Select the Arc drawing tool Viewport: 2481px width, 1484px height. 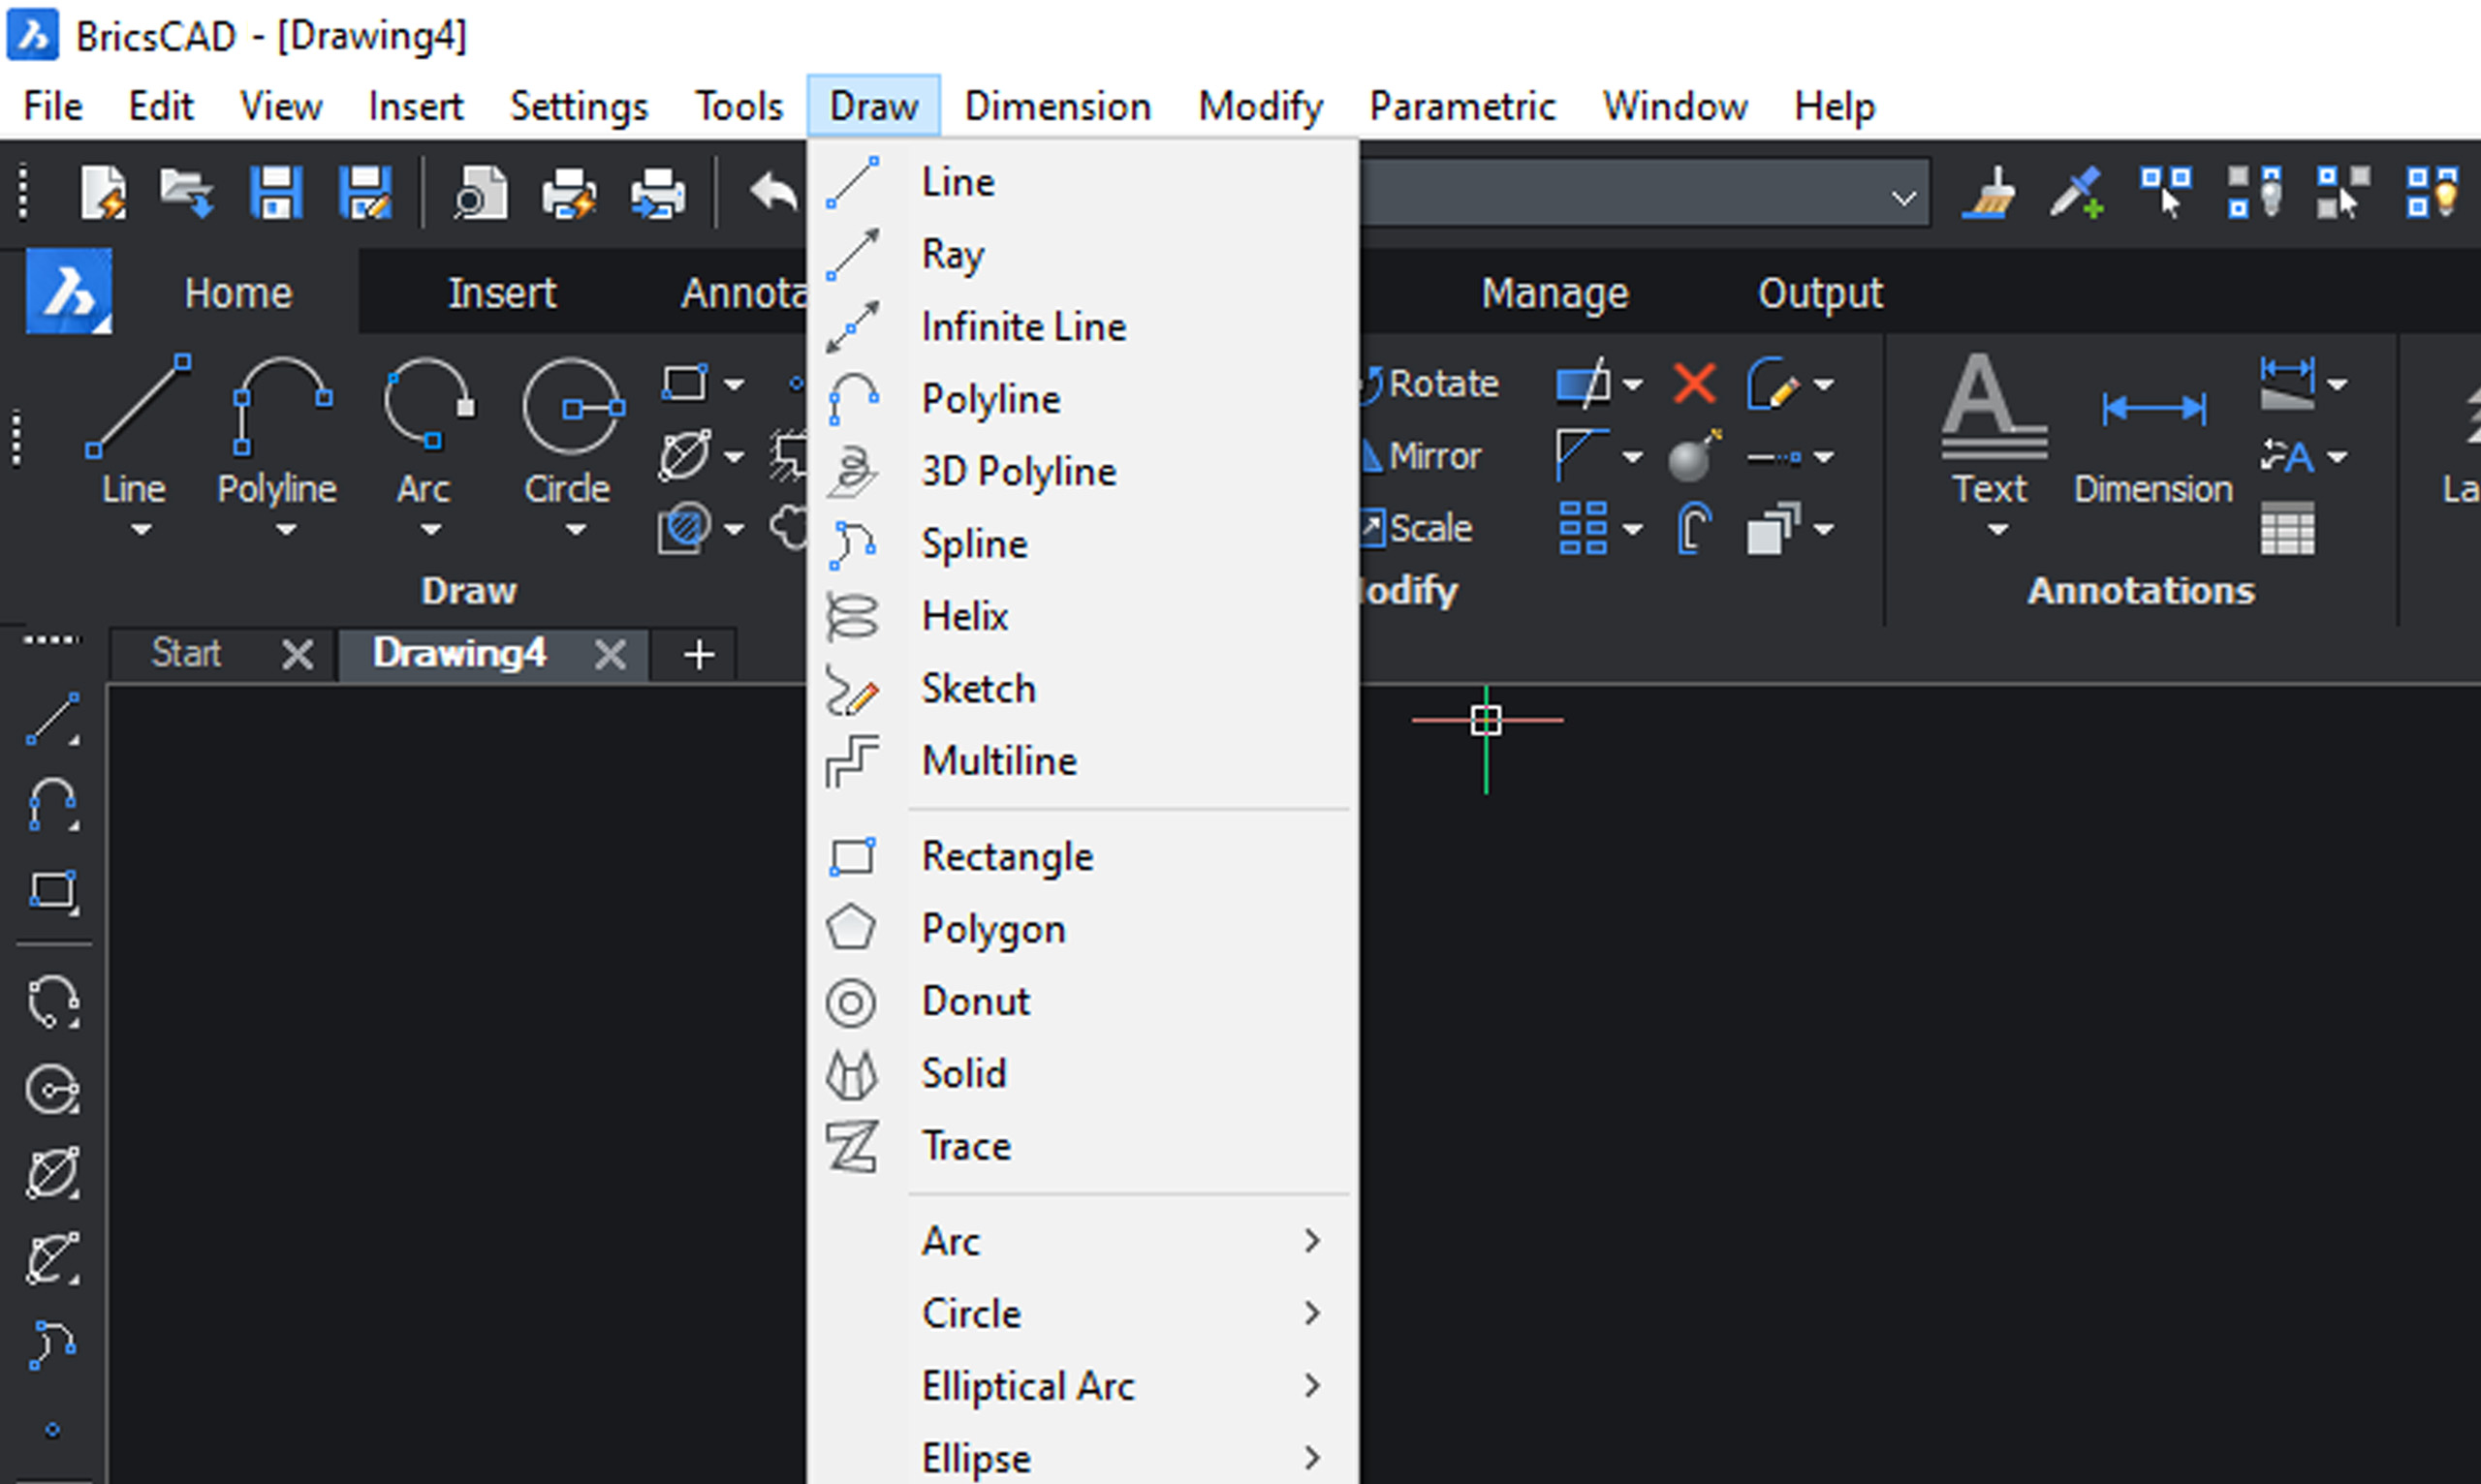[955, 1240]
